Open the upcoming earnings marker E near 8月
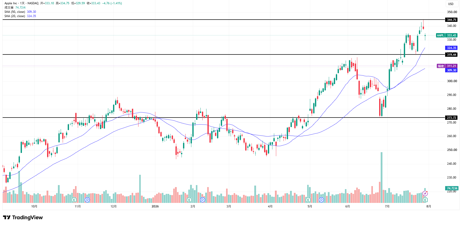 [x=425, y=200]
